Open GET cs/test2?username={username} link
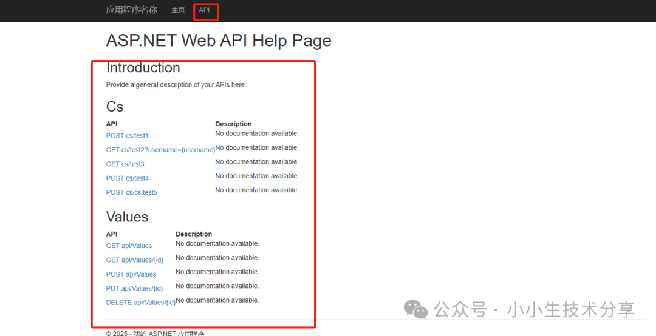 [160, 150]
